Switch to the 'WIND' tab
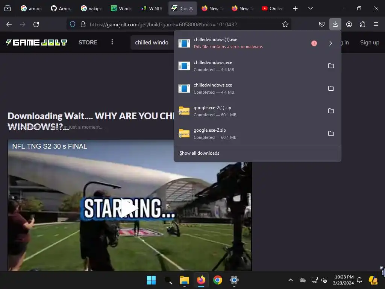The image size is (385, 289). (x=152, y=9)
